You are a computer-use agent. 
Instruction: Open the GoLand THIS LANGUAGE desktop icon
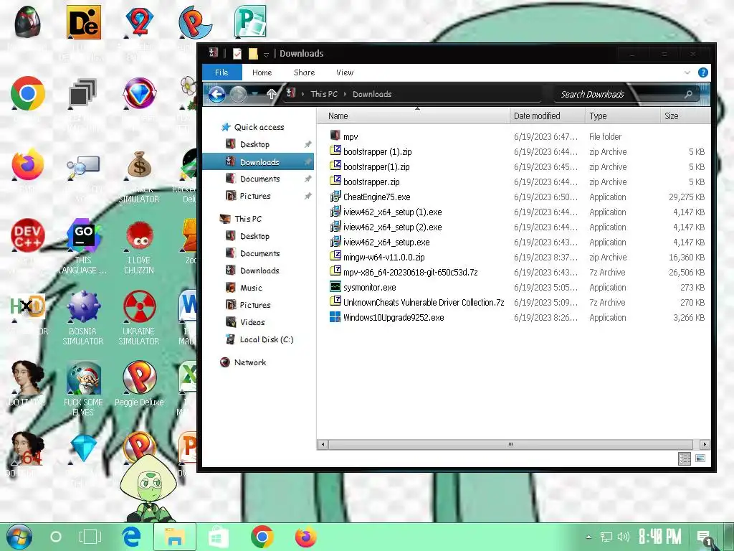pos(83,235)
